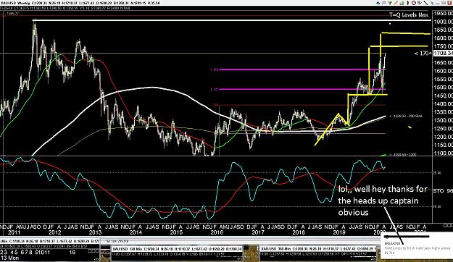Click the text label tool icon

coord(420,3)
